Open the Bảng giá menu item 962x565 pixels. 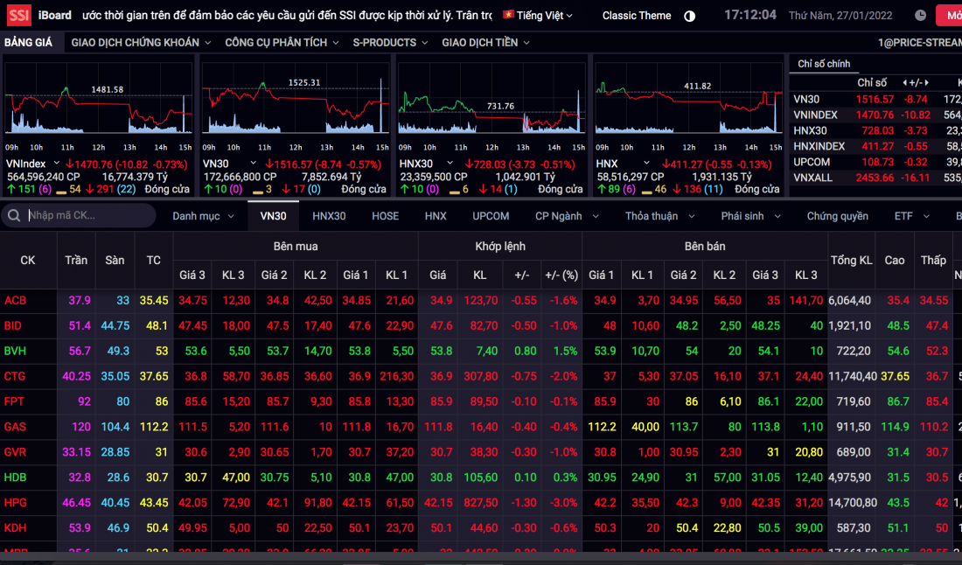tap(28, 42)
